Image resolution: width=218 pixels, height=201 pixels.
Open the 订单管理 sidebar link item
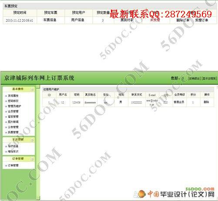13,165
